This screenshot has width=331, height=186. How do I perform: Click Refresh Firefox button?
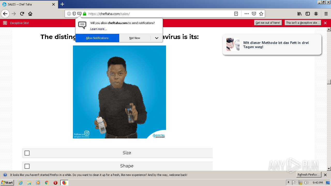click(309, 175)
